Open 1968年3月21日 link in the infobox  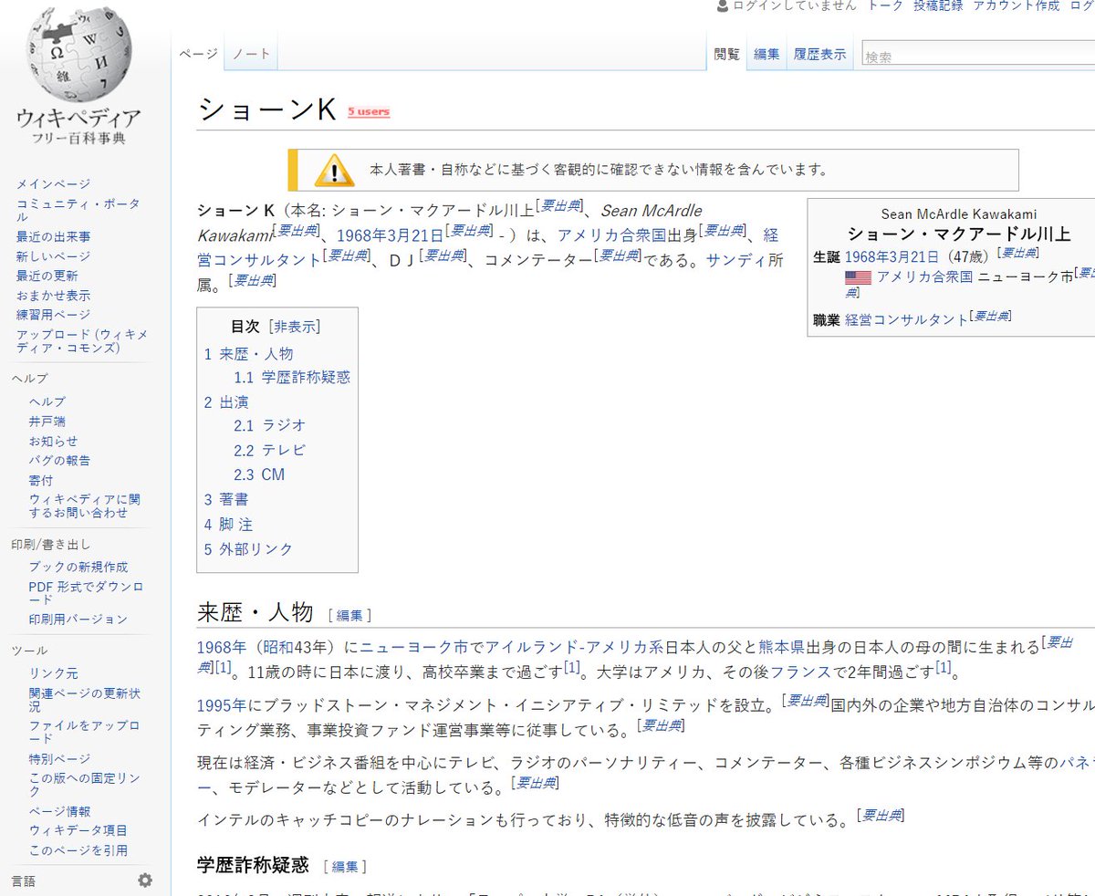(x=892, y=256)
